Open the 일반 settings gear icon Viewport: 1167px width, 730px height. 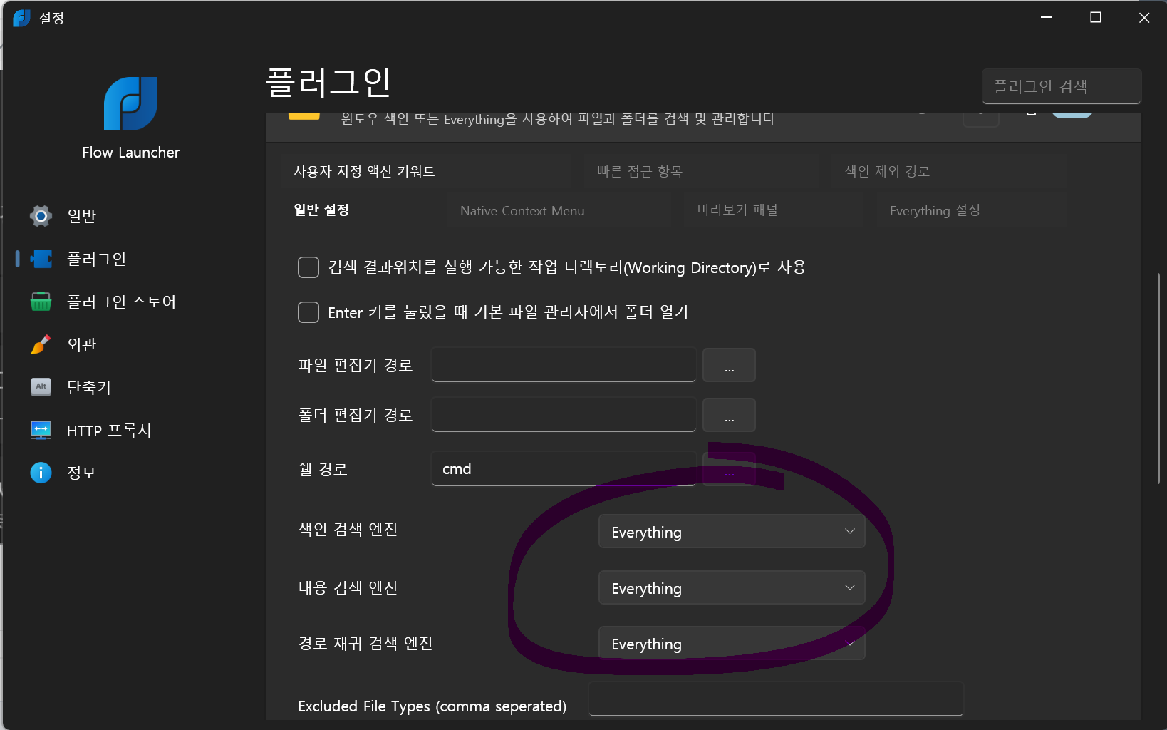[x=41, y=216]
